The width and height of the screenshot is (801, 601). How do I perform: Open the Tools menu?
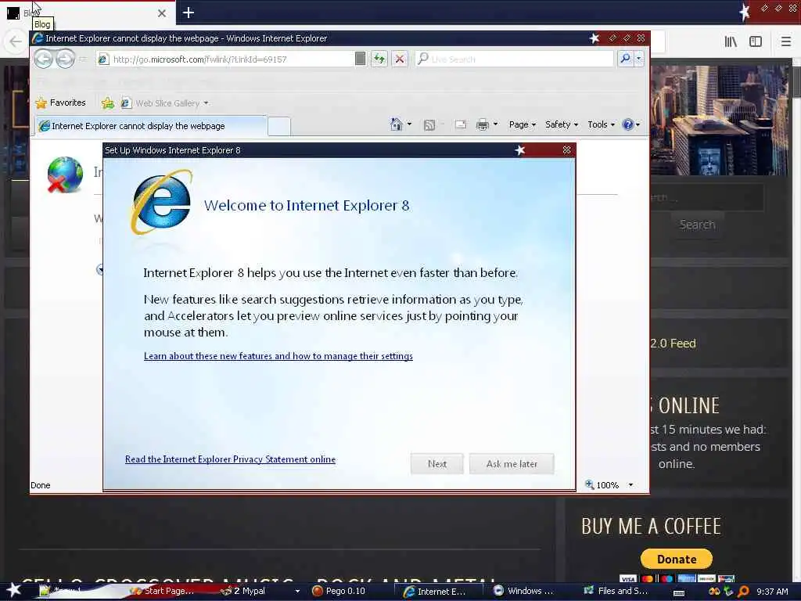(601, 124)
